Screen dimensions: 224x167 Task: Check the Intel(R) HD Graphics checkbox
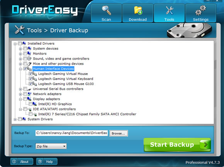(31, 104)
